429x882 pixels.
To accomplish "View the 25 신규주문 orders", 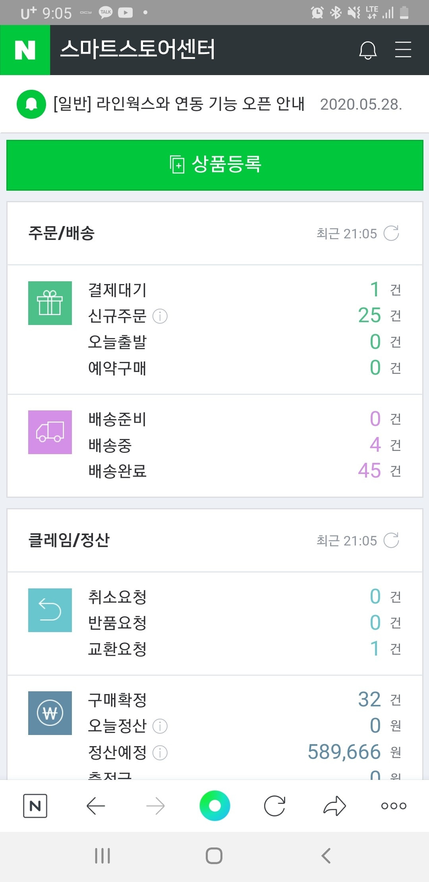I will [369, 315].
